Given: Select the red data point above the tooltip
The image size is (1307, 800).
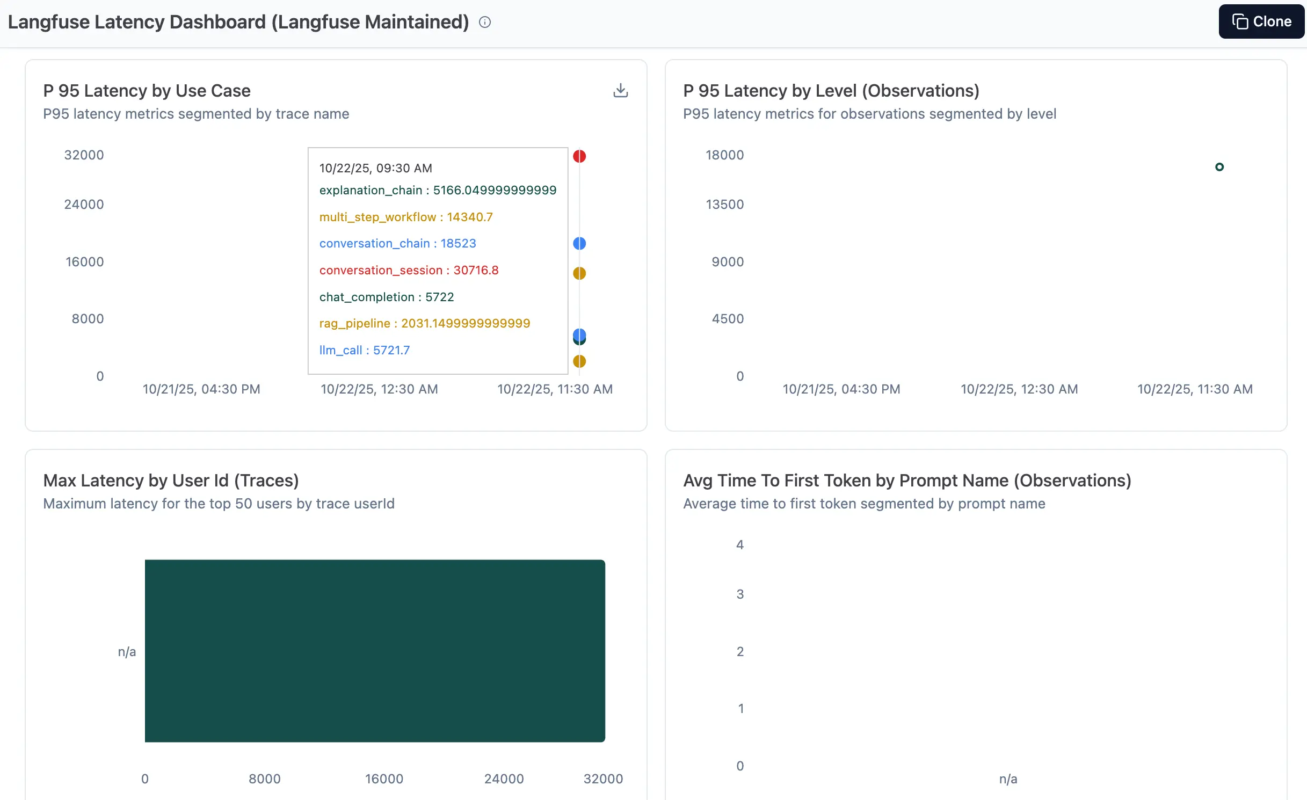Looking at the screenshot, I should [x=579, y=156].
